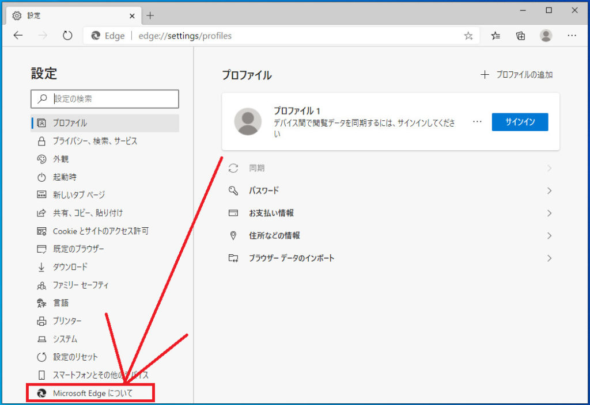Open Microsoft Edge について in sidebar
The height and width of the screenshot is (405, 590).
[92, 393]
